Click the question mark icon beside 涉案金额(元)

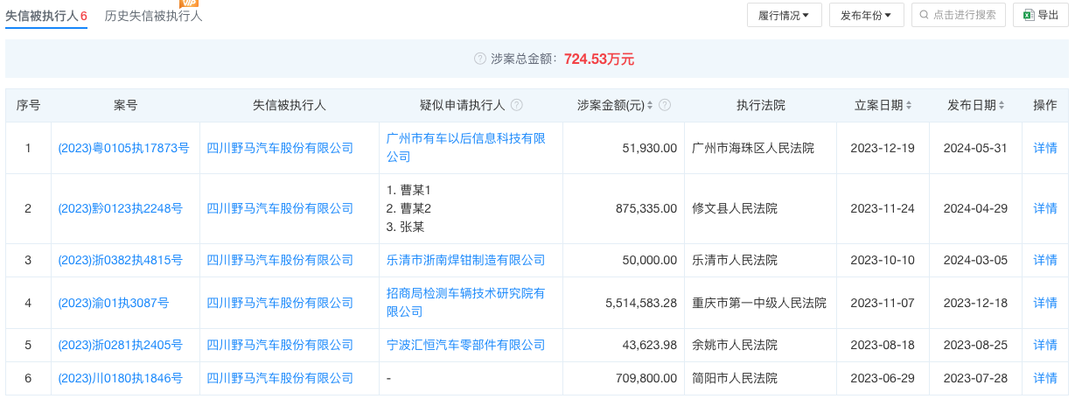pos(665,105)
